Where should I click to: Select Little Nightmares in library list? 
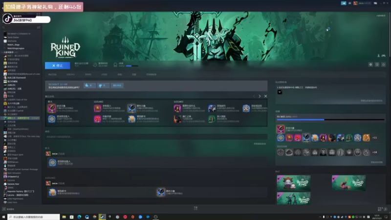point(15,199)
